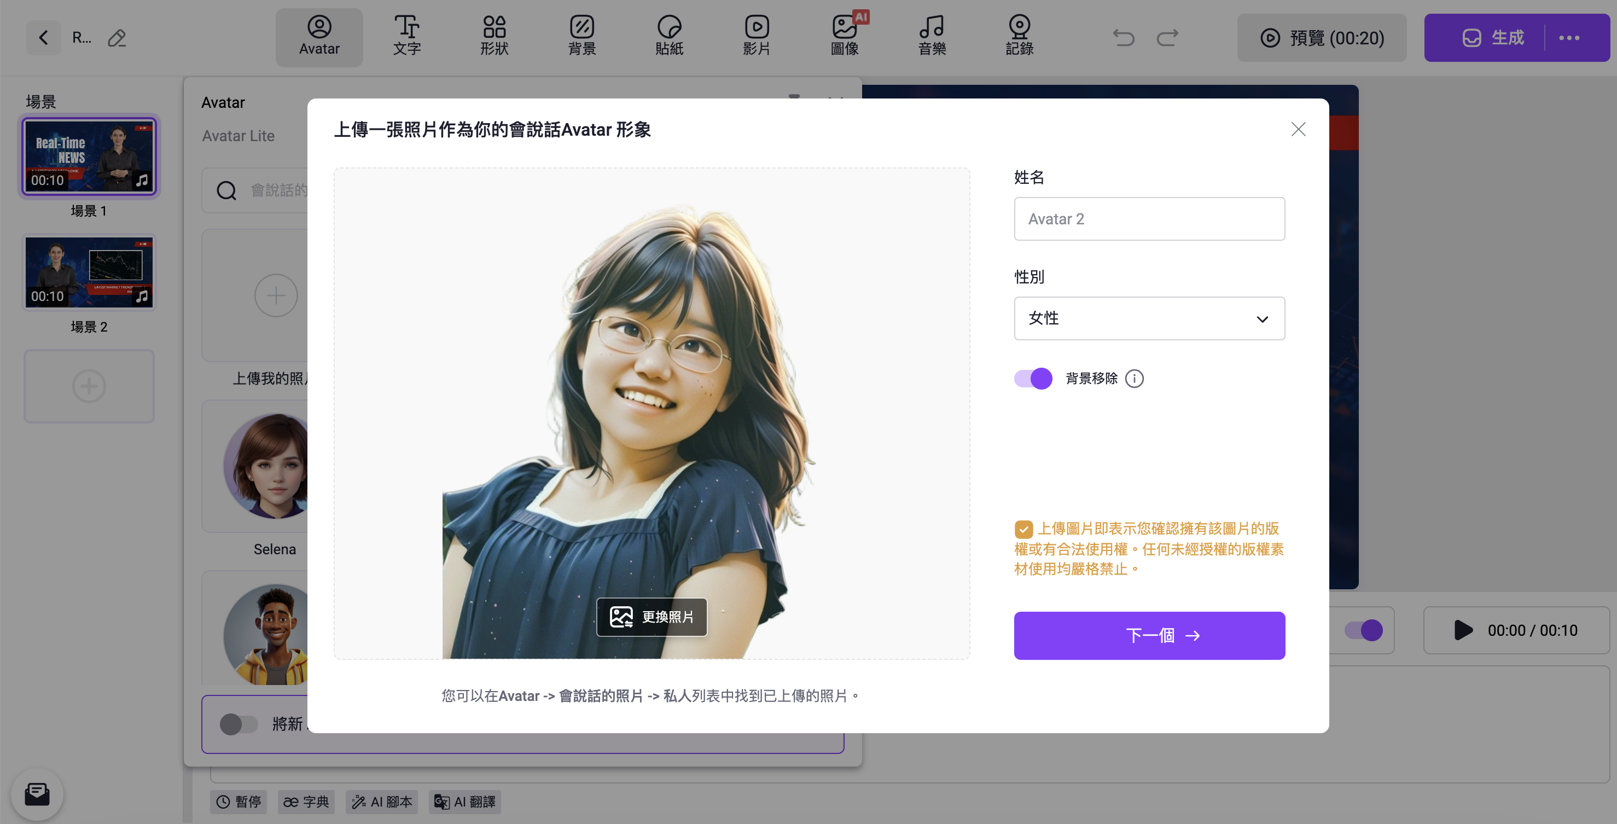Open the AI 圖像 image panel

coord(845,37)
